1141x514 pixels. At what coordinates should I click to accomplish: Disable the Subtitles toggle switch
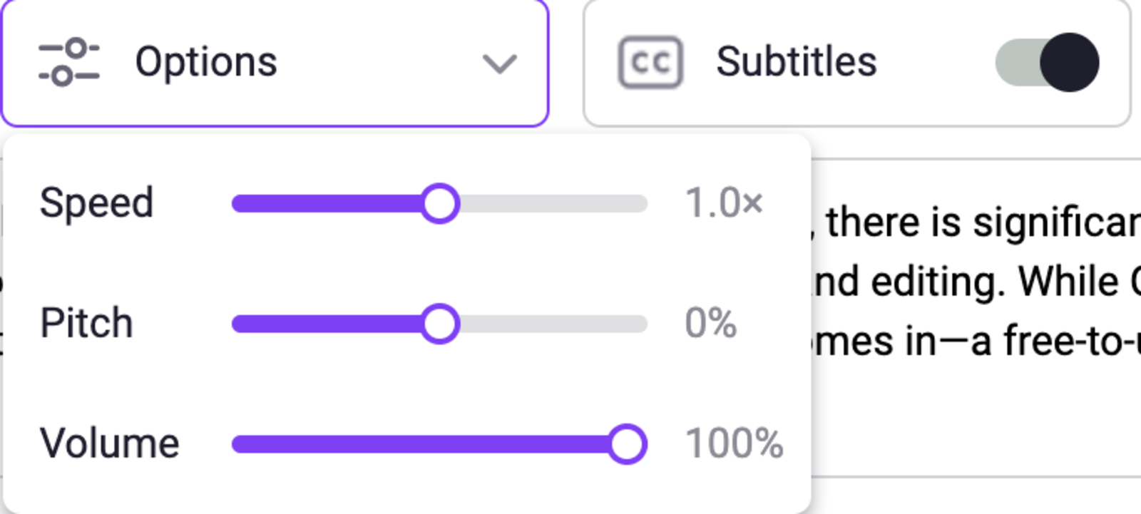pos(1046,63)
